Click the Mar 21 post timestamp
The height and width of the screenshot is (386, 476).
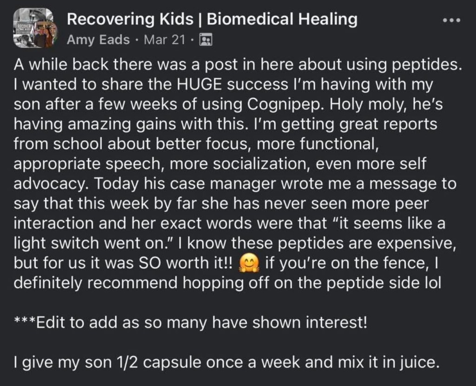coord(165,40)
